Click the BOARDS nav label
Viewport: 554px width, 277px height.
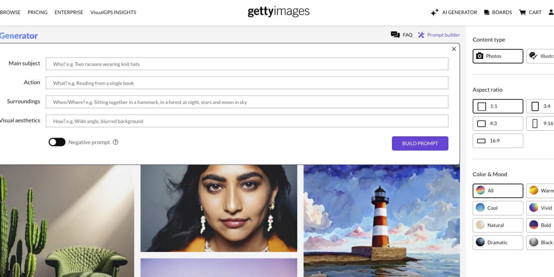point(502,13)
